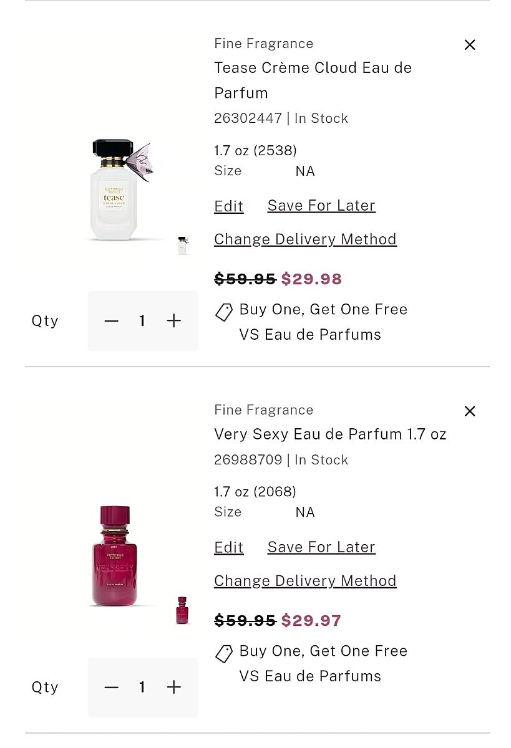
Task: Open Tease Crème Cloud Eau de Parfum title
Action: click(313, 80)
